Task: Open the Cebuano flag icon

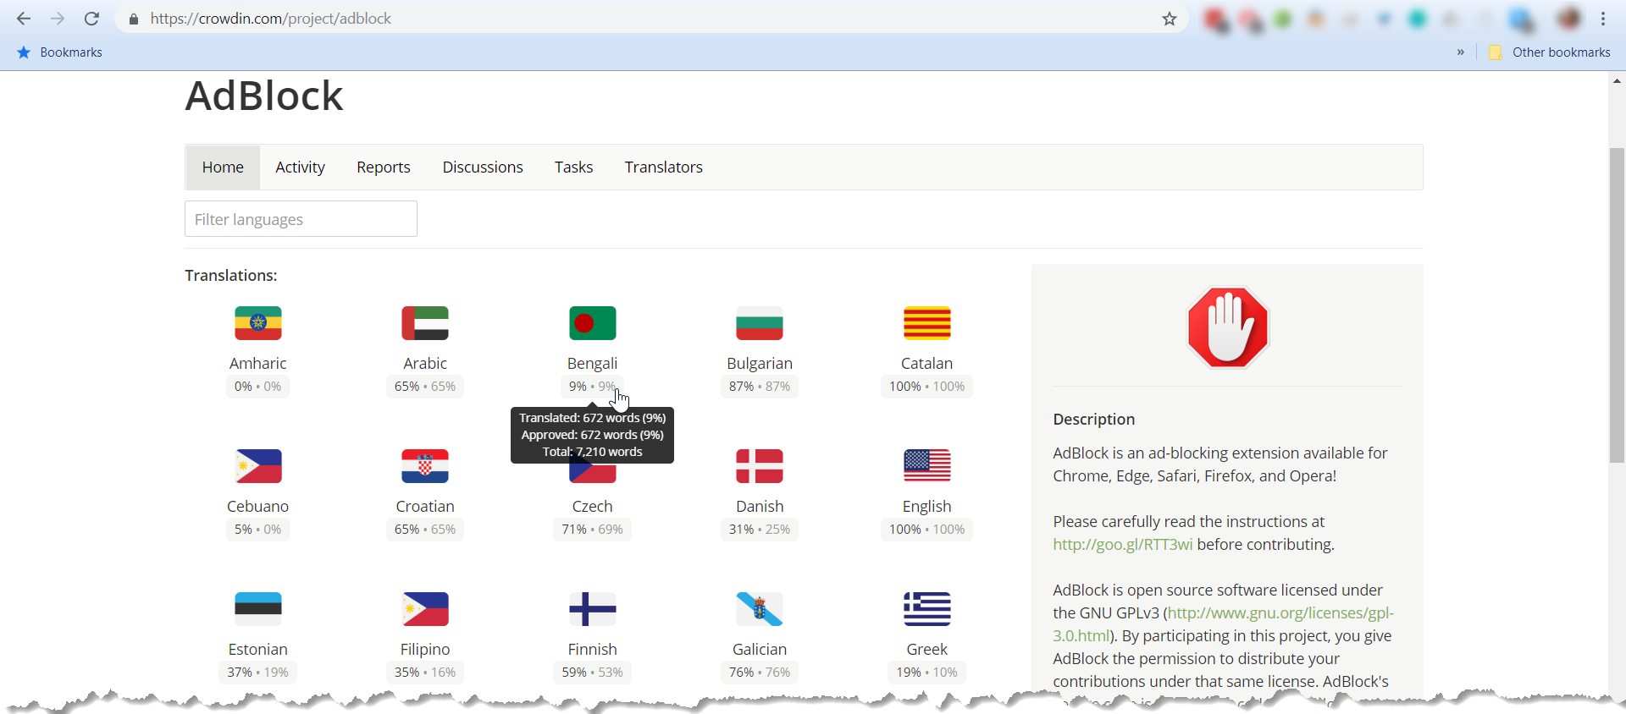Action: [257, 466]
